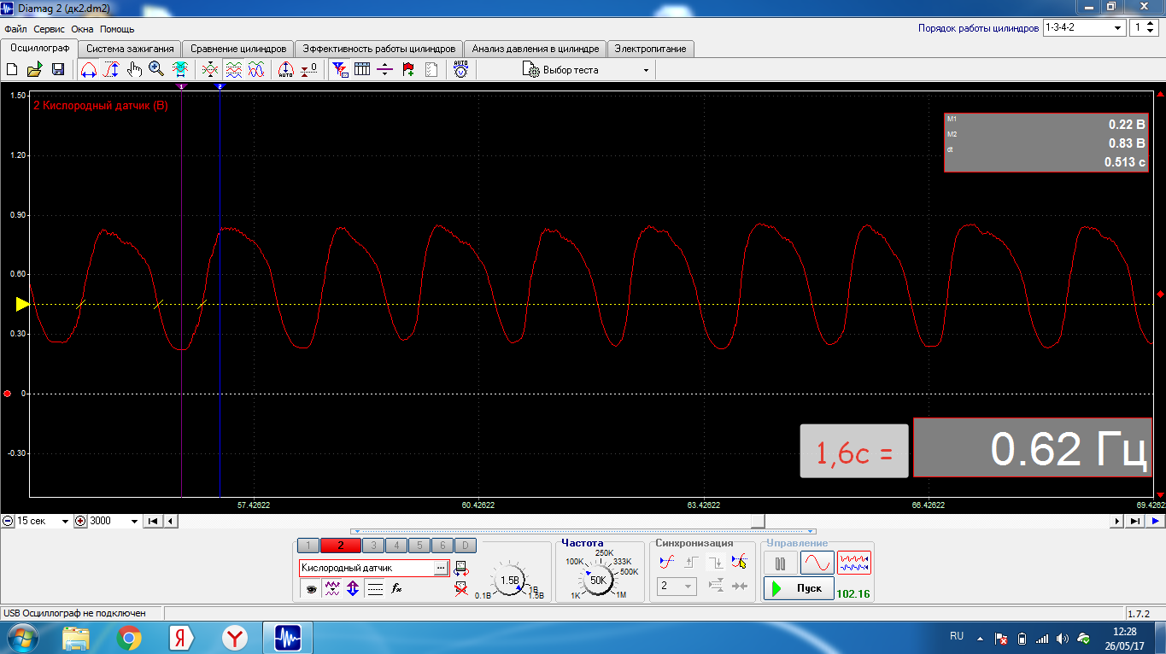Click the zoom in plus icon

click(80, 521)
